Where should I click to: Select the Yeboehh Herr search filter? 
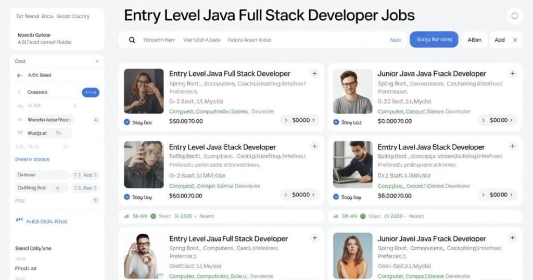[159, 40]
